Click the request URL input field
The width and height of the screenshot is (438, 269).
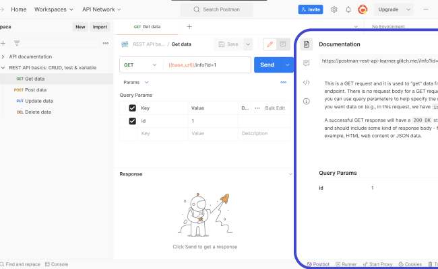207,65
